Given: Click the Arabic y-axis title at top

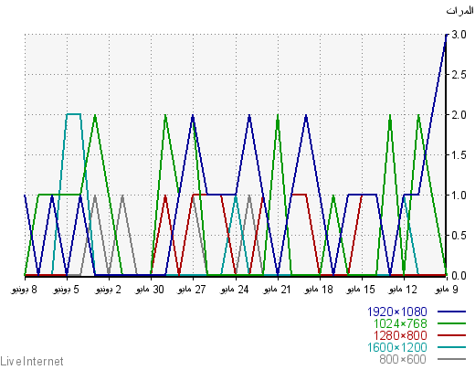Looking at the screenshot, I should (x=460, y=11).
